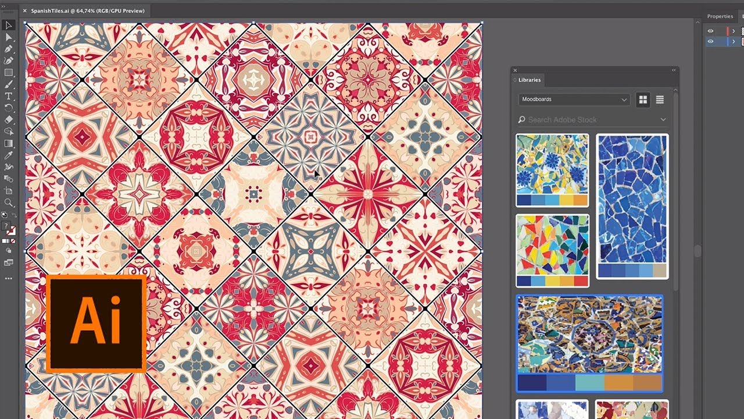Select the Zoom tool
This screenshot has height=419, width=744.
[9, 203]
